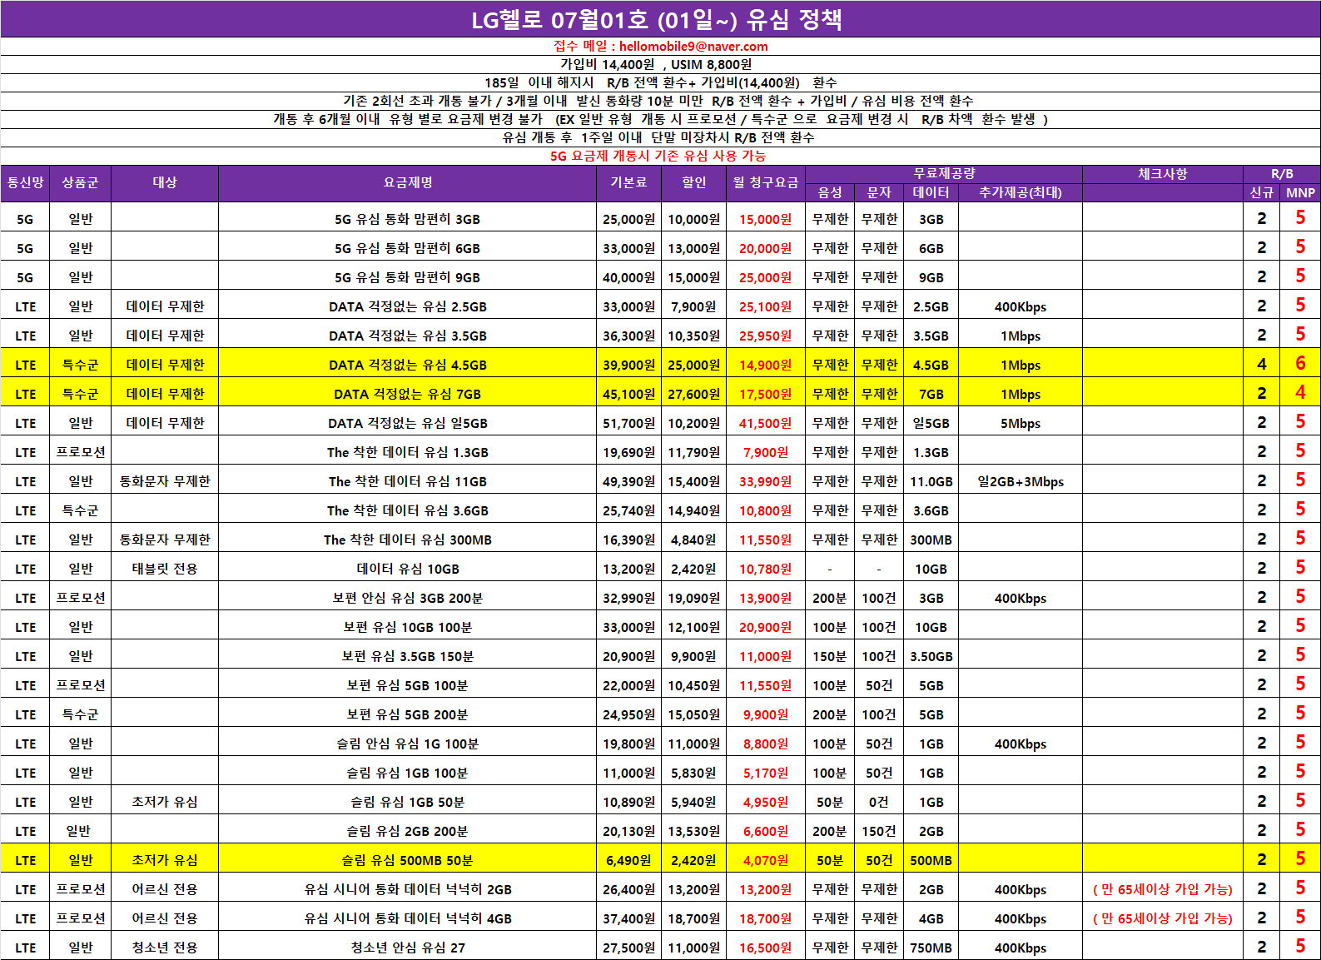Click the '무료제공량' header cell

click(943, 174)
